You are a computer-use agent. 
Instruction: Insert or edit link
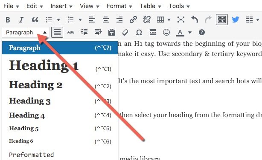[x=133, y=20]
